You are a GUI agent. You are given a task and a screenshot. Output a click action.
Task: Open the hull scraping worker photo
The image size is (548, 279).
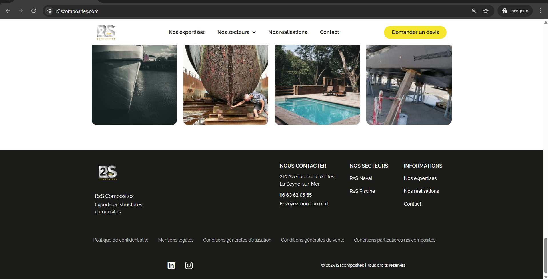click(x=226, y=85)
